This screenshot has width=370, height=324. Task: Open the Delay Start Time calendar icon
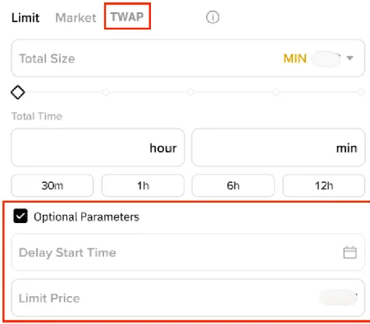[349, 252]
